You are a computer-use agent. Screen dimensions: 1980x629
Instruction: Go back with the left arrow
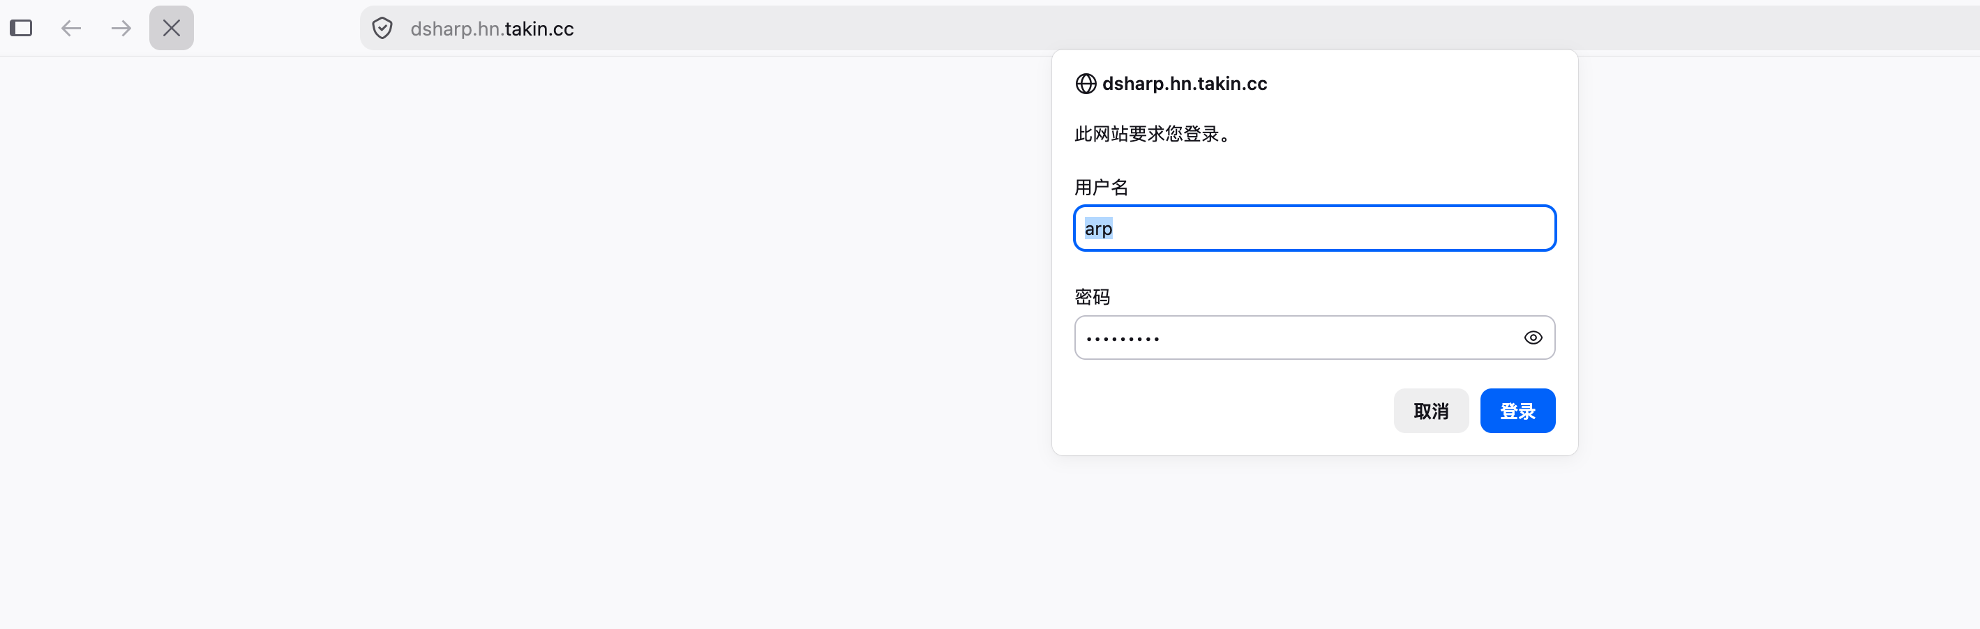coord(70,29)
